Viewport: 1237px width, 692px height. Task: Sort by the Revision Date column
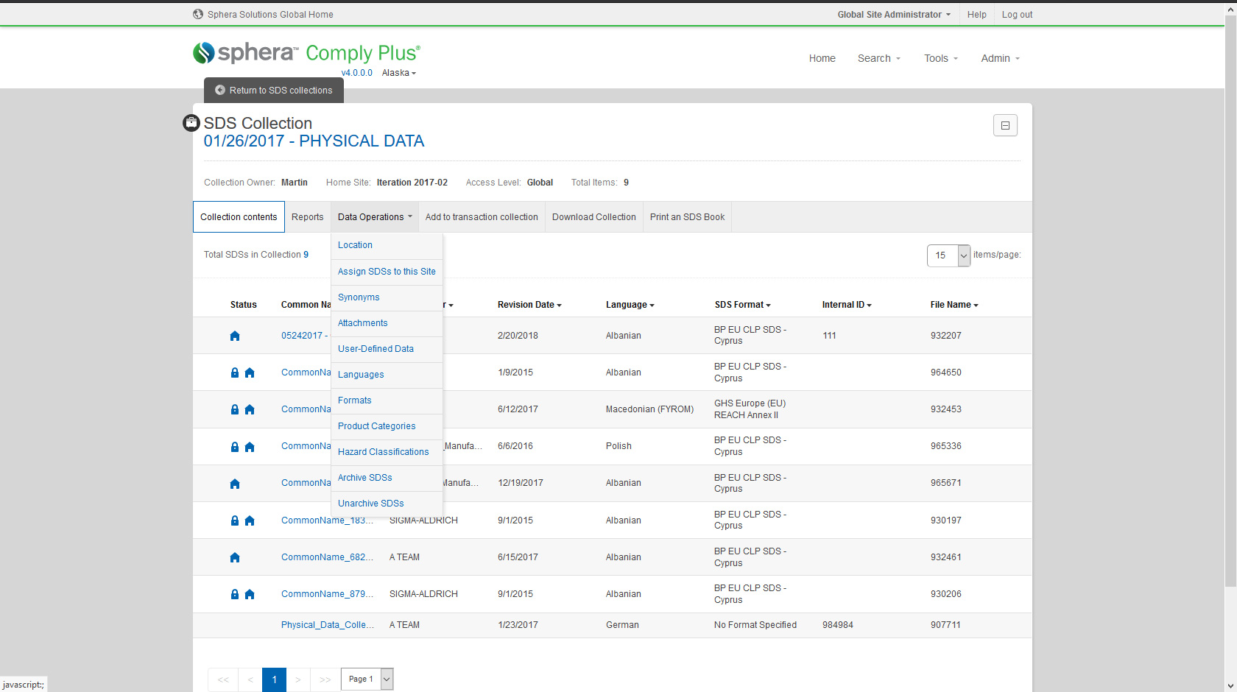pyautogui.click(x=529, y=305)
